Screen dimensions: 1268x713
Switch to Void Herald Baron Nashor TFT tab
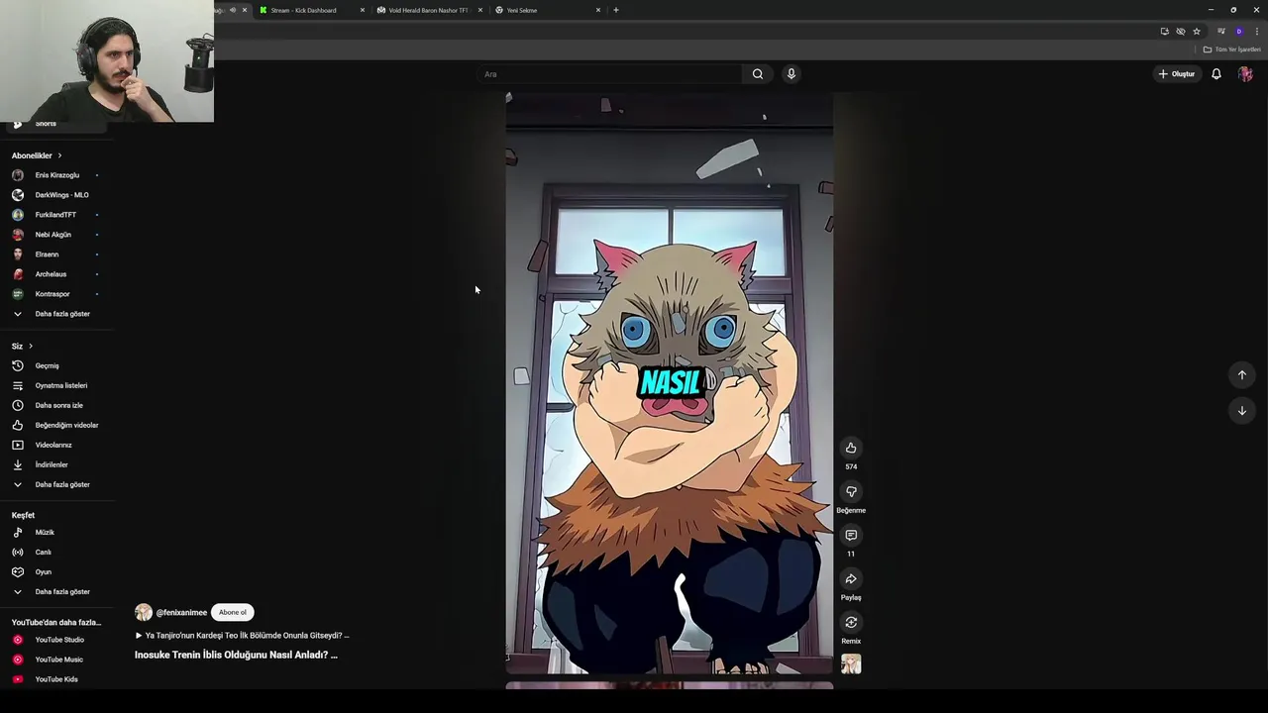[x=426, y=10]
